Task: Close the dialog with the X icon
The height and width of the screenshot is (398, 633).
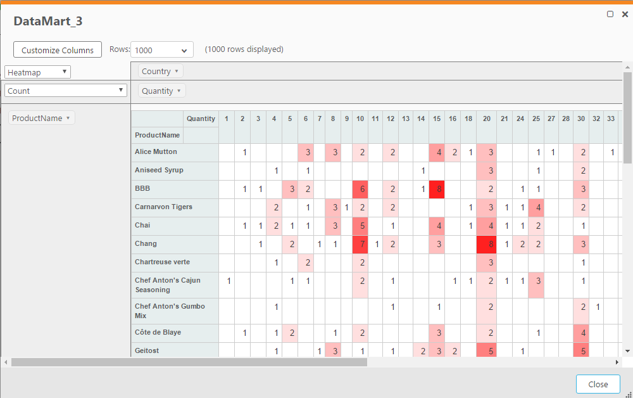Action: (625, 14)
